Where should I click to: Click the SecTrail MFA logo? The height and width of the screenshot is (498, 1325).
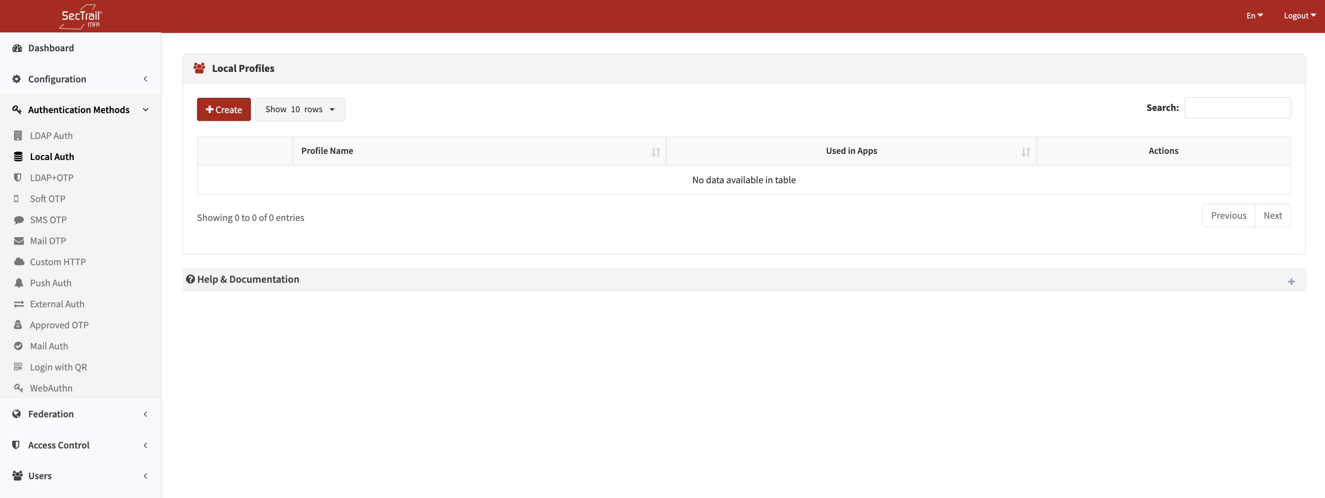click(81, 17)
